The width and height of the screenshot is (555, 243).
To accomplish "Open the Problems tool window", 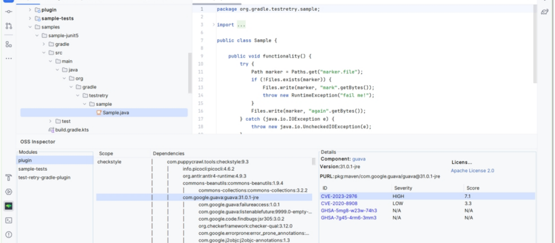I will coord(9,234).
